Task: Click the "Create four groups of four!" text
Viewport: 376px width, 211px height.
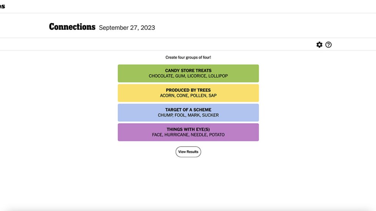Action: [188, 58]
